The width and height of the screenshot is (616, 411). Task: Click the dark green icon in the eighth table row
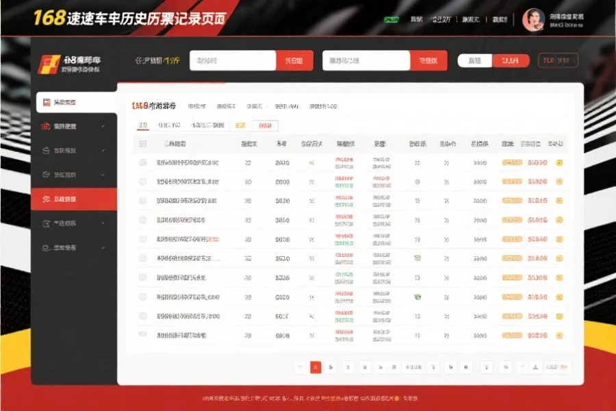click(x=418, y=297)
